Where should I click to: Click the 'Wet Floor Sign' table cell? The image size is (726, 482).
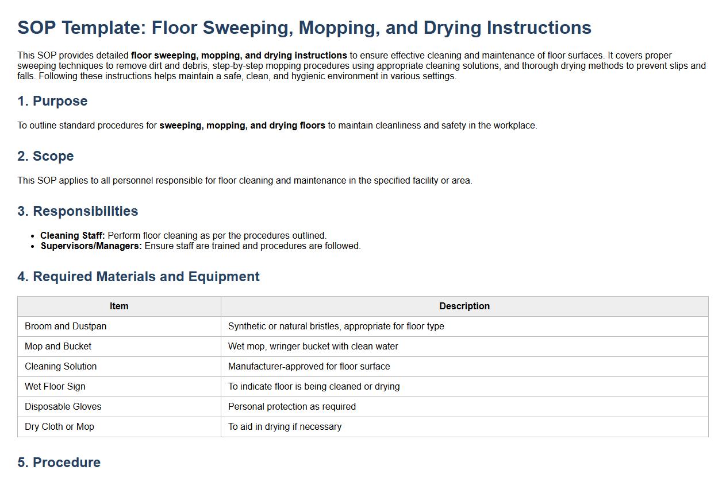point(55,387)
